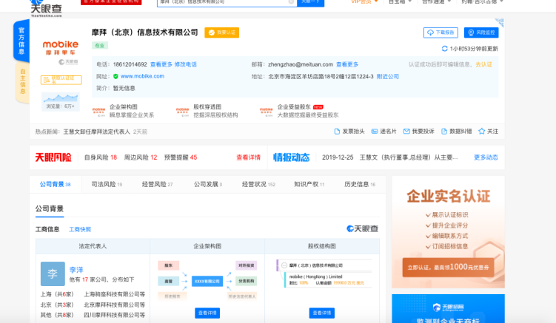Click 预警提醒 45 count
Image resolution: width=556 pixels, height=323 pixels.
coord(181,157)
